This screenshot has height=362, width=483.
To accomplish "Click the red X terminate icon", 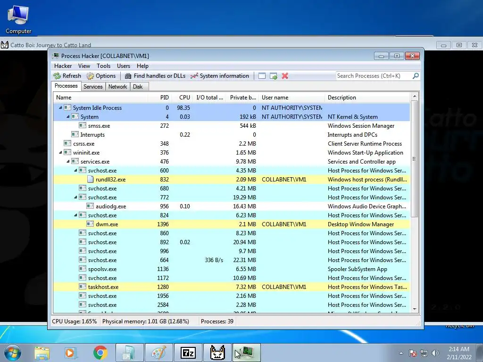I will point(285,76).
